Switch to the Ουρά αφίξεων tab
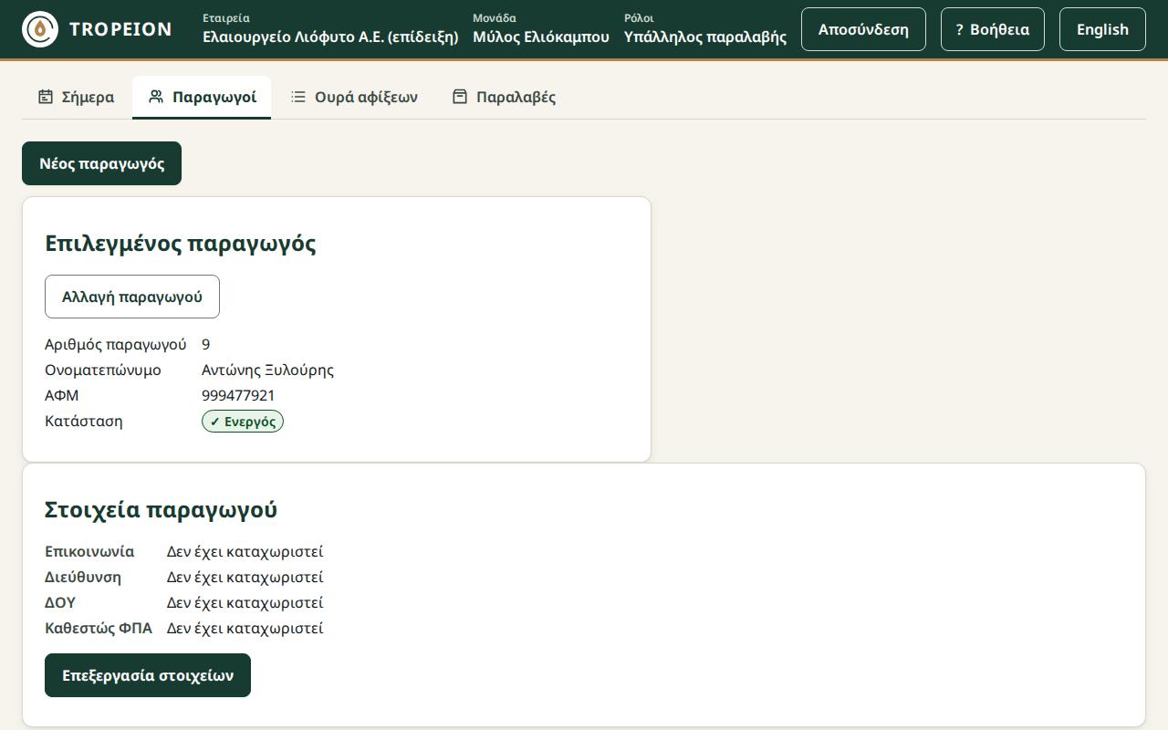 (354, 97)
